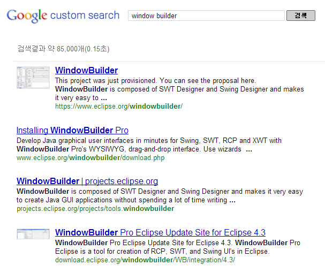
Task: Click the Google custom search logo
Action: pyautogui.click(x=63, y=16)
